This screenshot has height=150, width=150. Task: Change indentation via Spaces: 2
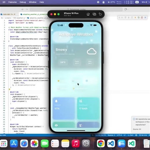pyautogui.click(x=111, y=135)
